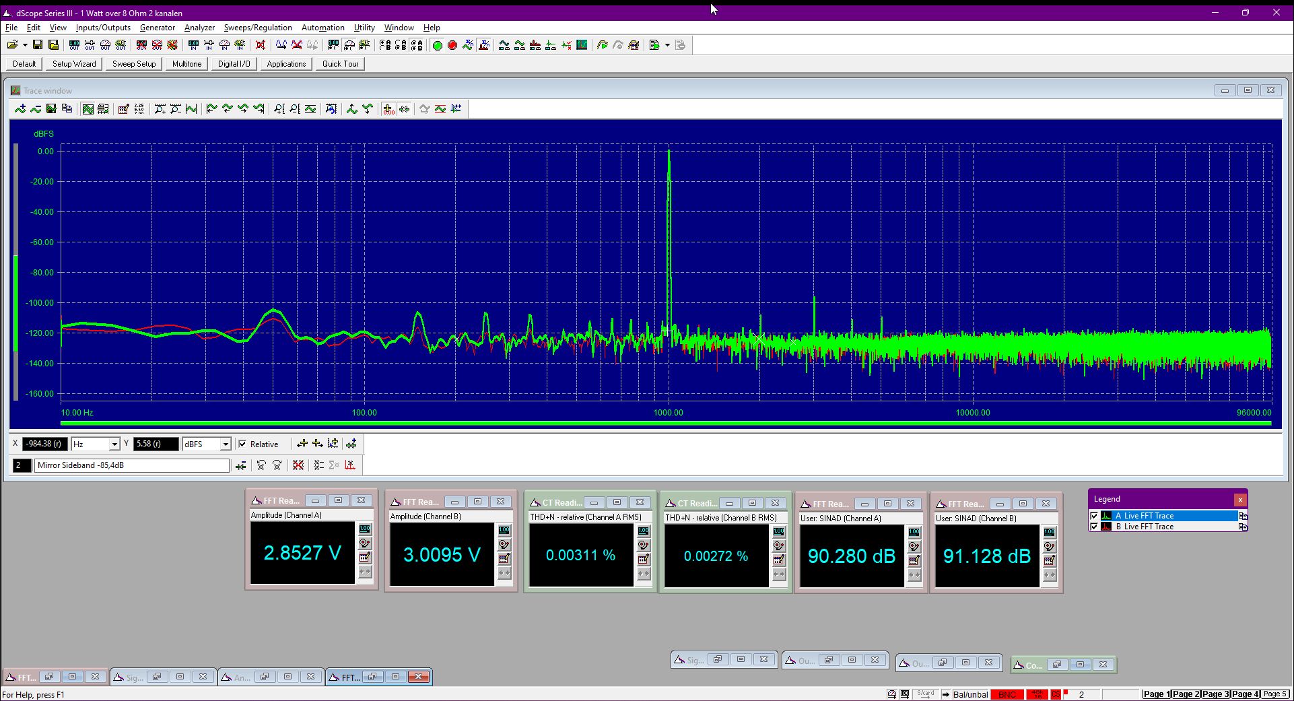Switch to Page 3 tab
This screenshot has width=1294, height=701.
pyautogui.click(x=1216, y=694)
